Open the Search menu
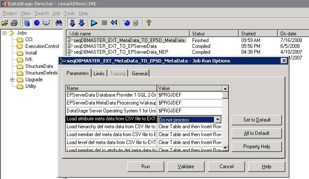This screenshot has width=309, height=179. 42,13
